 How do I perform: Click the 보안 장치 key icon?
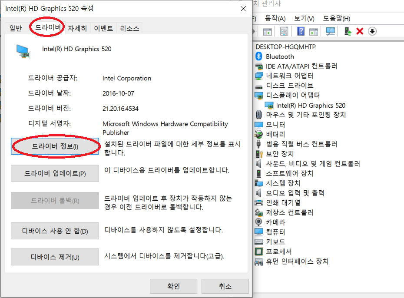(x=259, y=154)
